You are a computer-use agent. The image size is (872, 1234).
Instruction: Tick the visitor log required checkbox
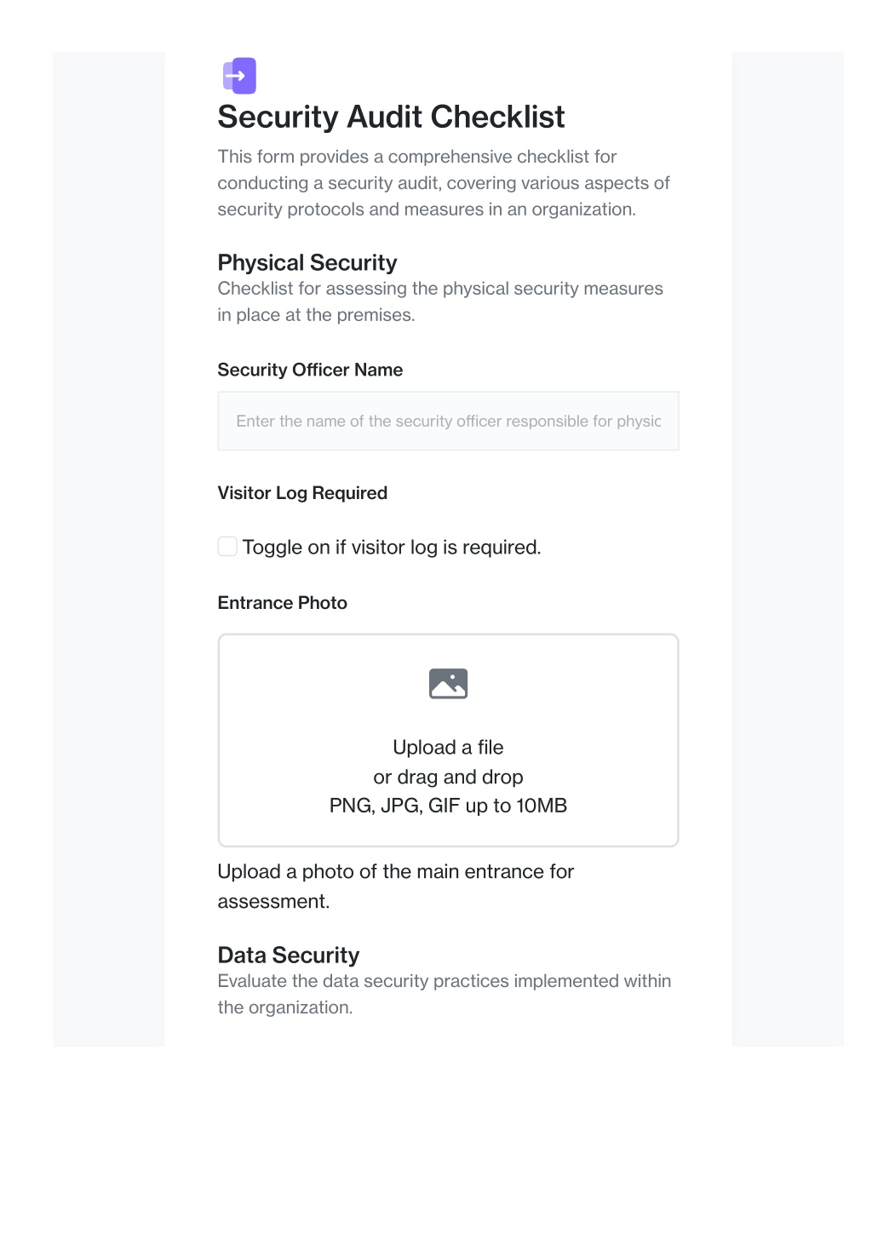(227, 547)
